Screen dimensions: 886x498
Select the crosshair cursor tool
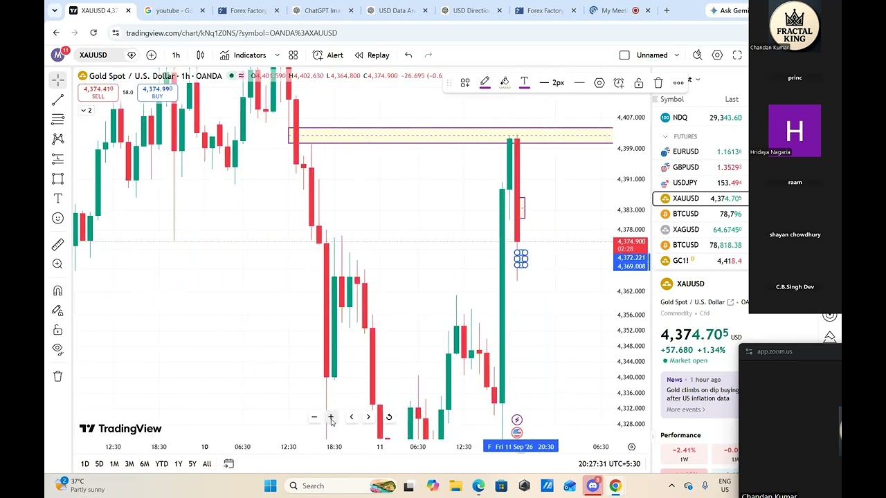click(58, 80)
